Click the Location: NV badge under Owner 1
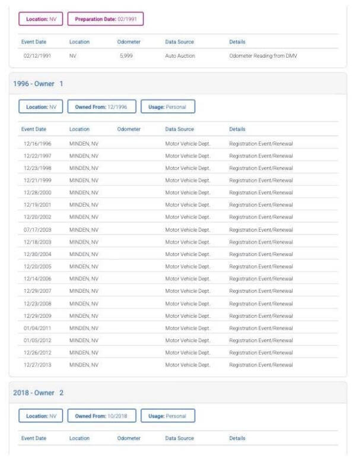The height and width of the screenshot is (461, 356). (x=41, y=107)
